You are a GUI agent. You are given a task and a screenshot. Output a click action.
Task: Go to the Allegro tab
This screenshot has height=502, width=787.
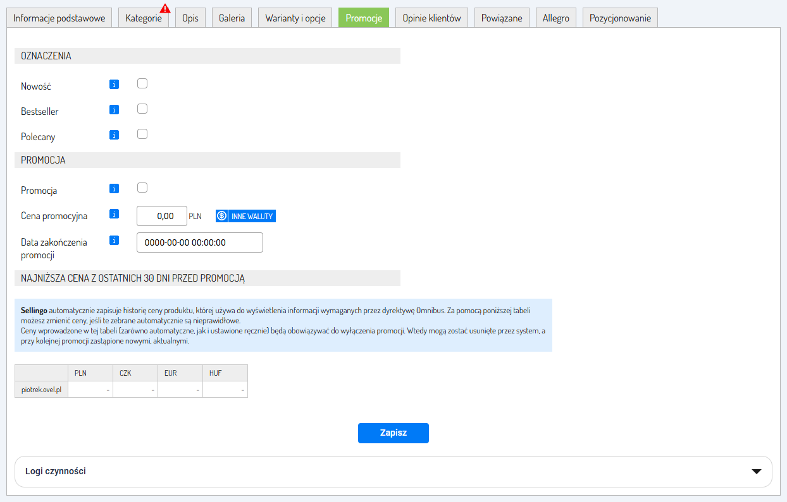point(555,18)
